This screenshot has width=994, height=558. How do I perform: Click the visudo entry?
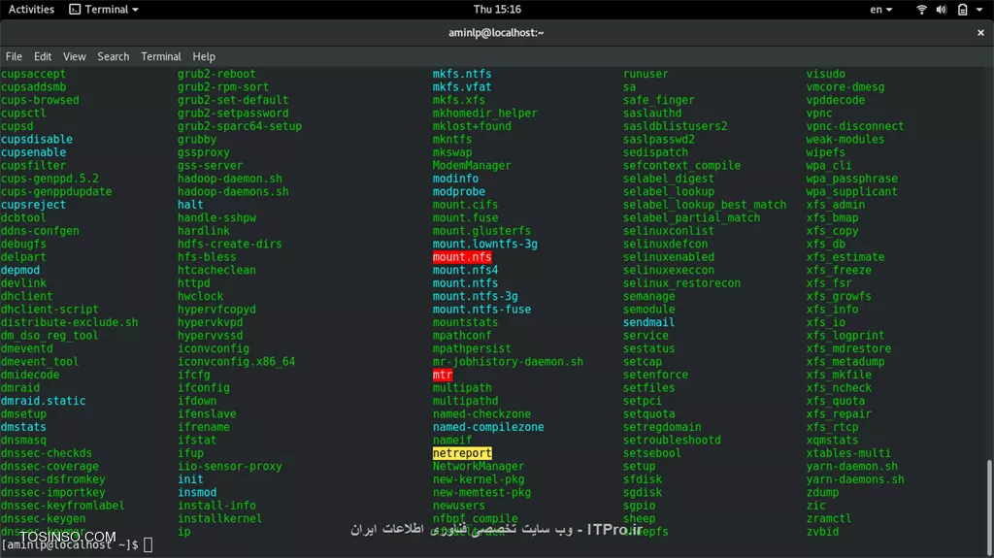coord(825,74)
